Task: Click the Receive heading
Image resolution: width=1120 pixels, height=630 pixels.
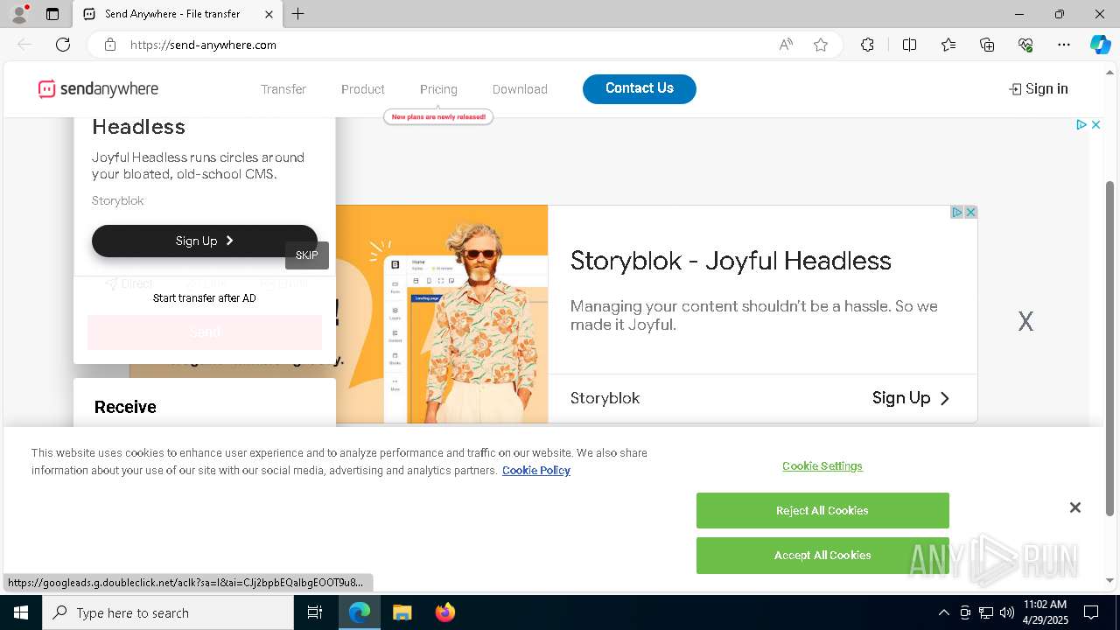Action: tap(125, 407)
